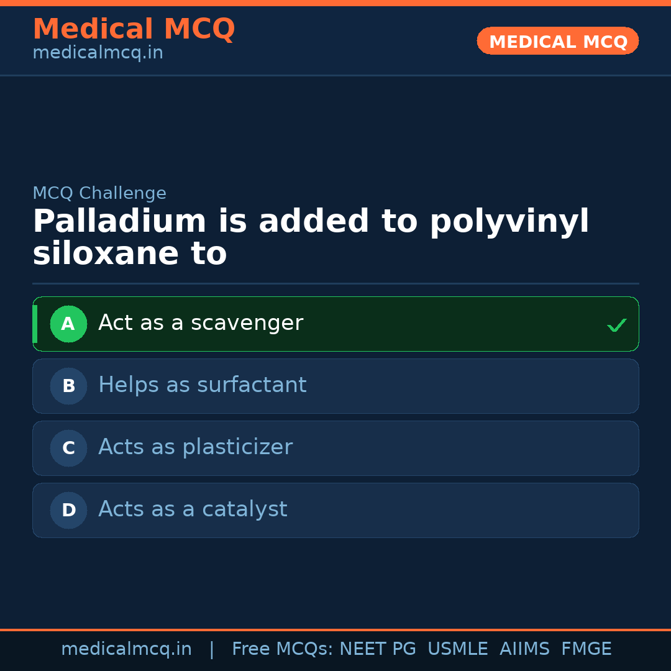Click the FMGE footer text
The width and height of the screenshot is (671, 671).
(x=586, y=649)
